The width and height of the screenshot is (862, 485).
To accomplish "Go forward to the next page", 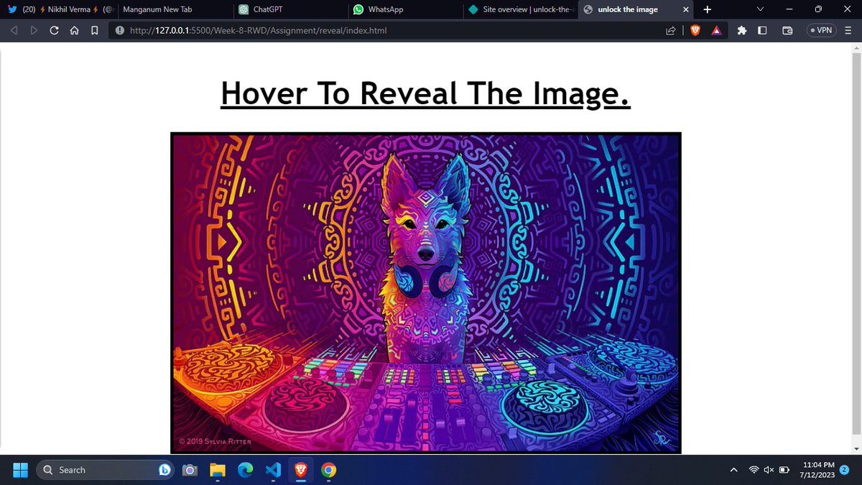I will click(x=34, y=31).
